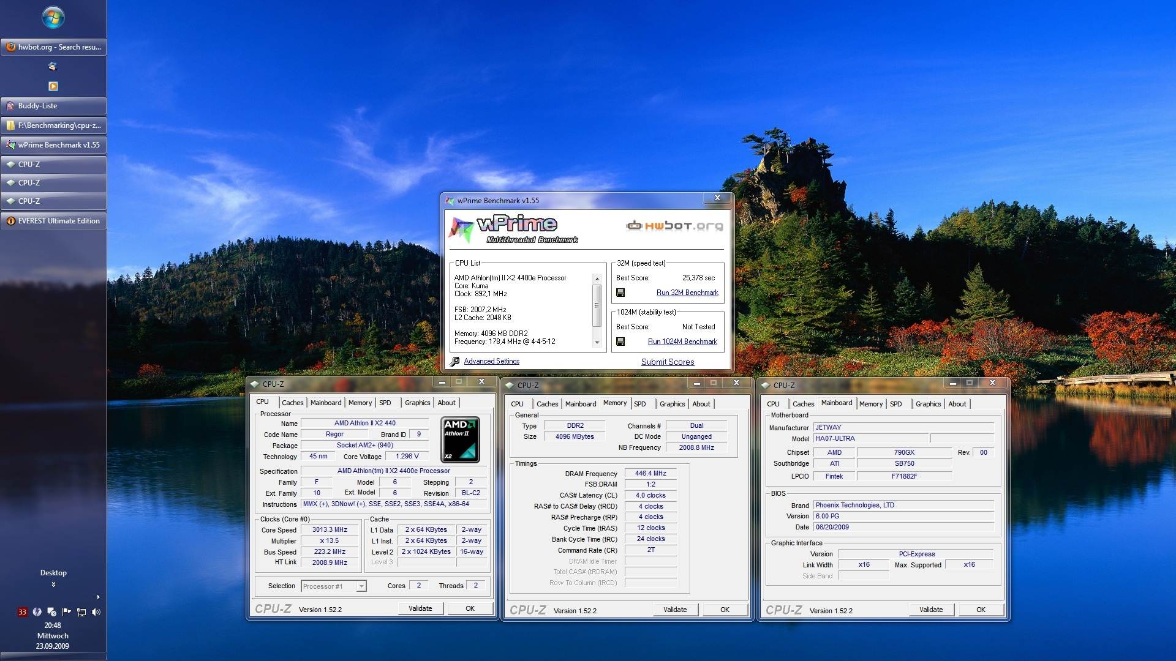Open the Selection Processor #1 dropdown
This screenshot has height=661, width=1176.
click(361, 586)
